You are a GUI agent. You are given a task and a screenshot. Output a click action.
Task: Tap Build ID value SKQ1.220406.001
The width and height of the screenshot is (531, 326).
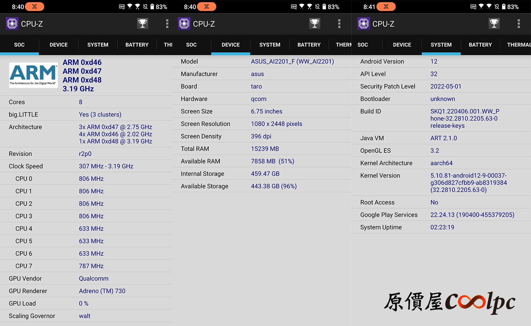[x=465, y=118]
